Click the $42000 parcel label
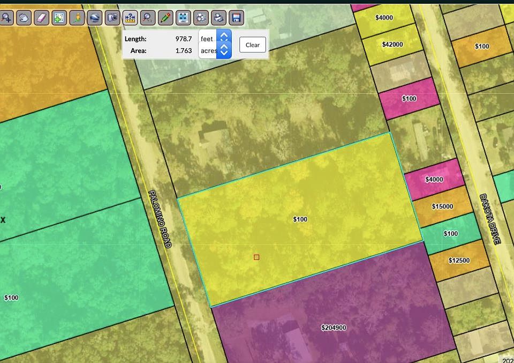Viewport: 514px width, 363px height. tap(392, 45)
